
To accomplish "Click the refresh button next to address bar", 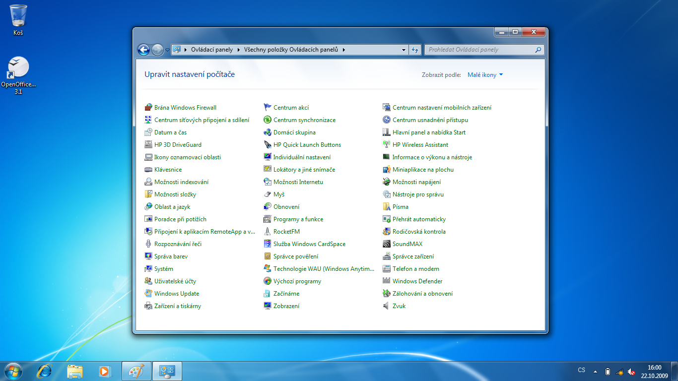I will click(x=415, y=50).
